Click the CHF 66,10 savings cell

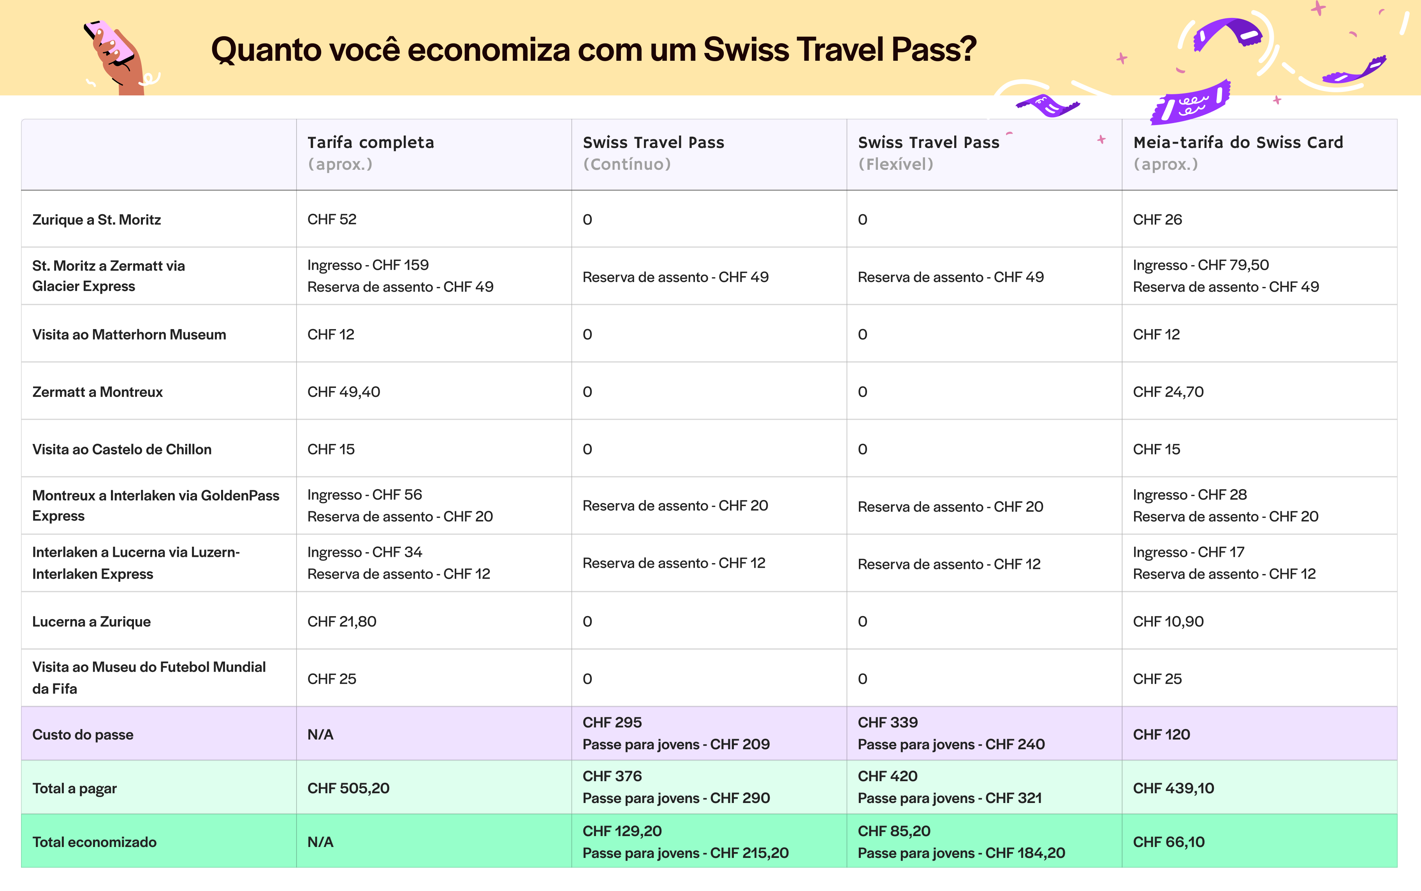pyautogui.click(x=1168, y=842)
